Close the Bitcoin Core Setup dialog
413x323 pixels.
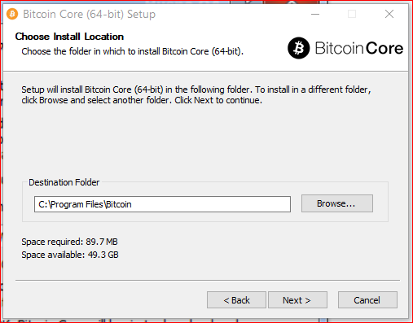pyautogui.click(x=389, y=14)
